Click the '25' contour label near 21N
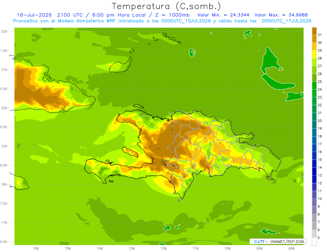The width and height of the screenshot is (327, 252). point(281,69)
